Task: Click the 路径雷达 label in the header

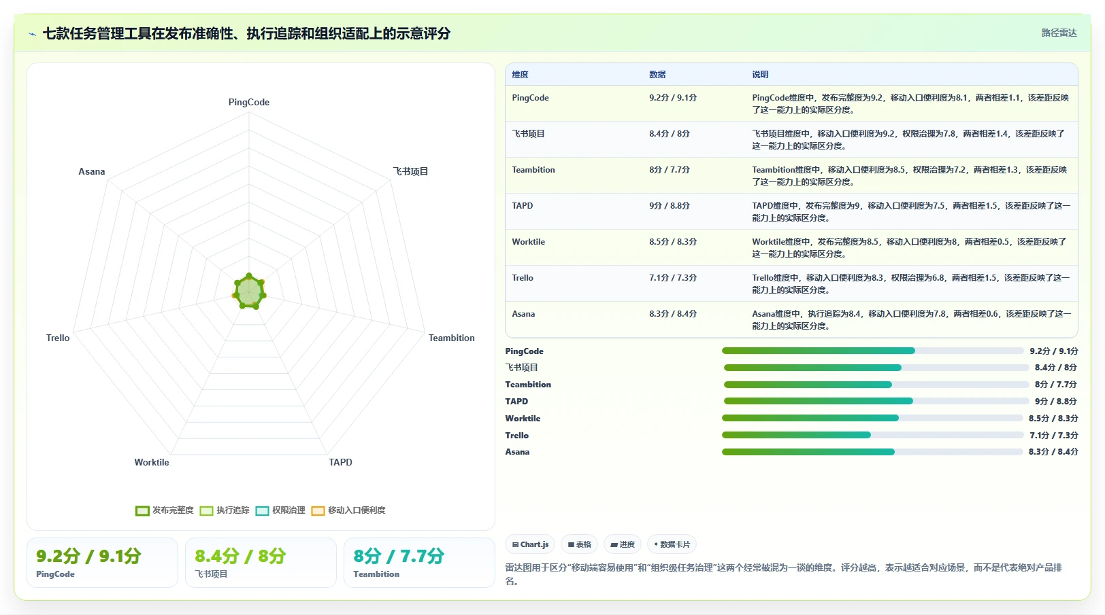Action: click(x=1059, y=33)
